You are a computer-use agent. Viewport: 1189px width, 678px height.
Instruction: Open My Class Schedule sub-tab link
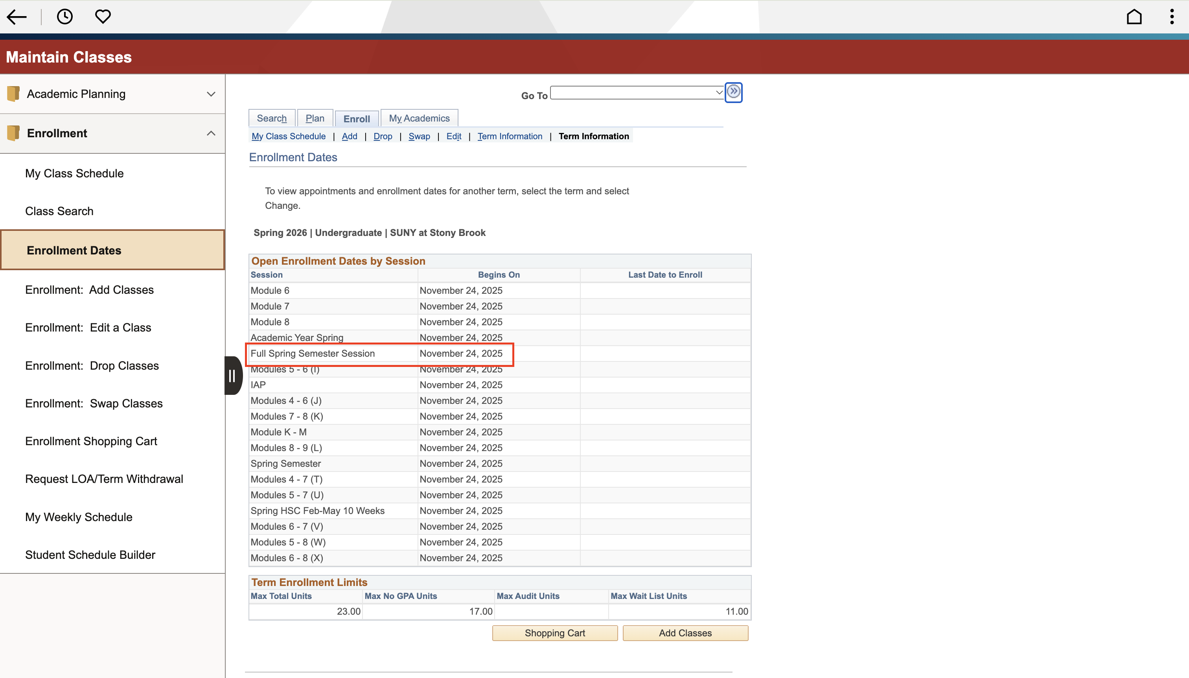[x=289, y=136]
